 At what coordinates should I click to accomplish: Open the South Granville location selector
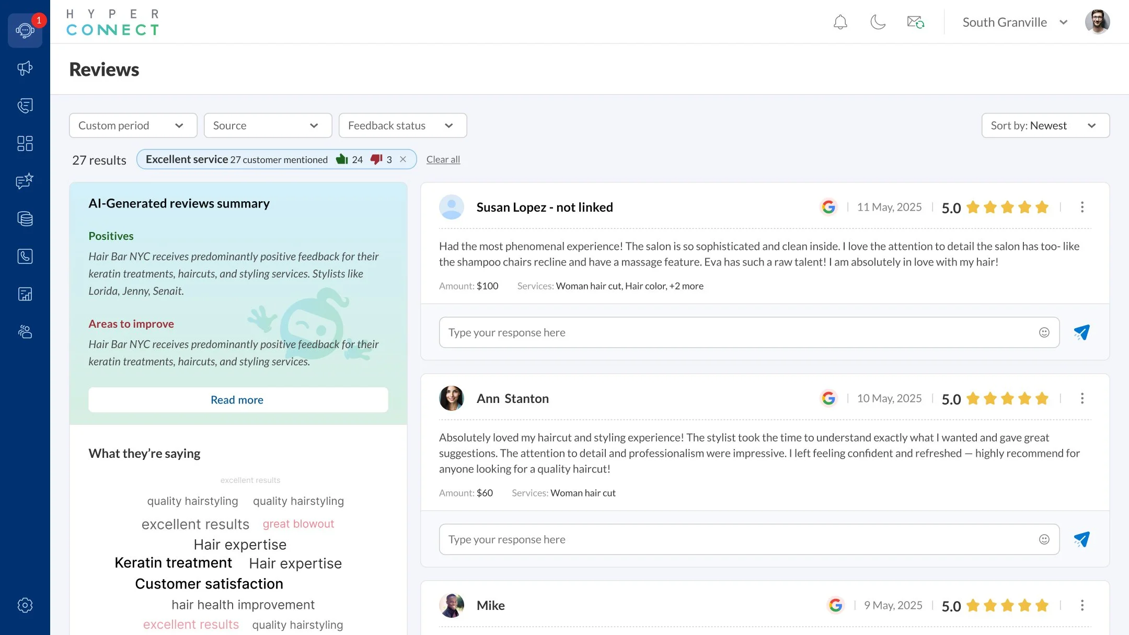coord(1014,22)
